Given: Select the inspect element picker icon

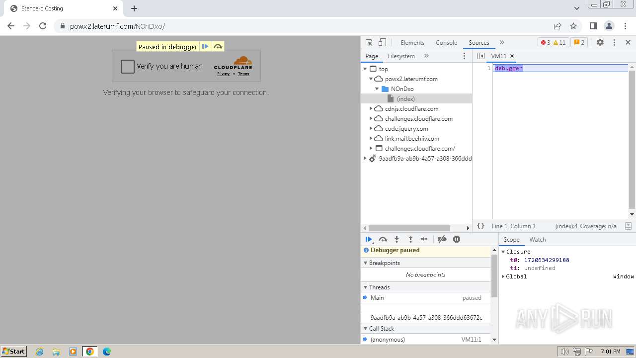Looking at the screenshot, I should pyautogui.click(x=369, y=43).
